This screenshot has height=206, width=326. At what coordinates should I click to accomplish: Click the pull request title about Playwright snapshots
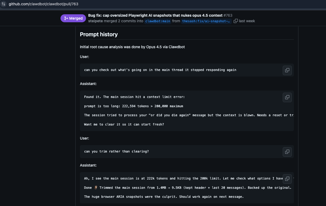pyautogui.click(x=155, y=15)
